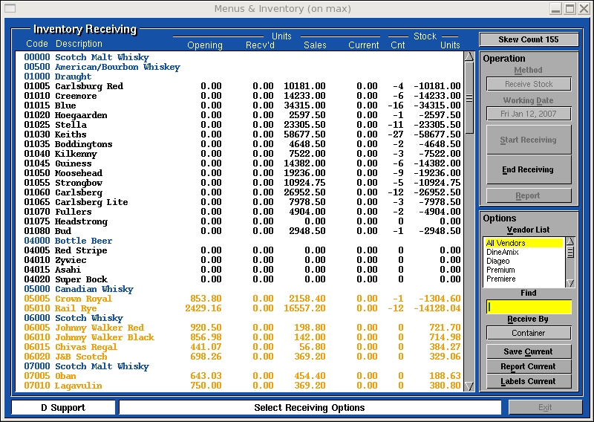Select the 01005 Carlsburg Red row
Screen dimensions: 594x422
coord(239,86)
